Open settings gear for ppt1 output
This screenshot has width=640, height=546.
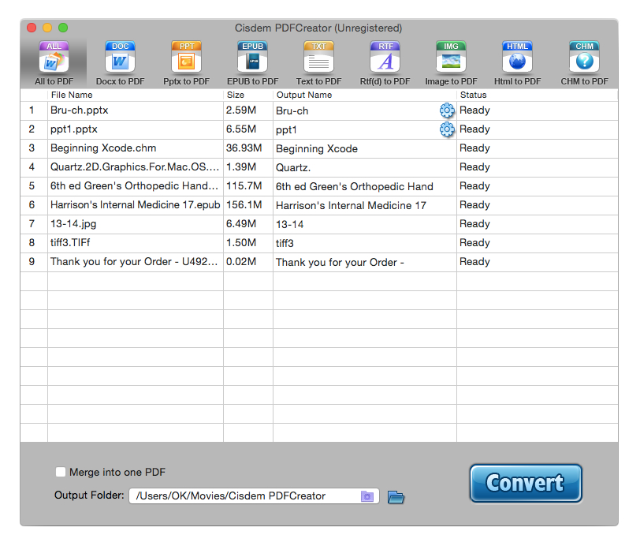(x=447, y=129)
